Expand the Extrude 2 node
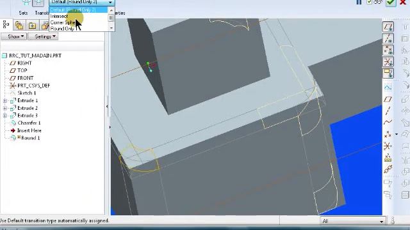This screenshot has width=410, height=230. click(5, 108)
